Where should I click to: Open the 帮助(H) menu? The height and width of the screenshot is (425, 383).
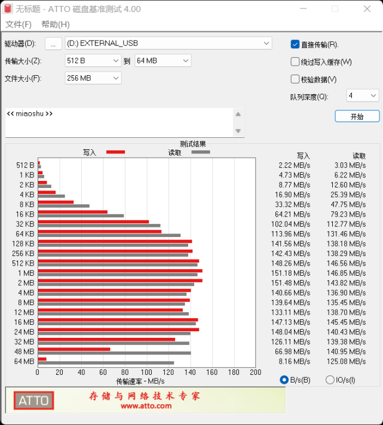(x=56, y=24)
